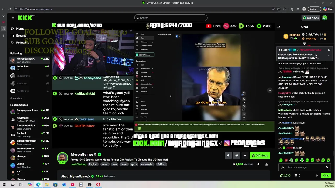Open browser extensions puzzle icon
The width and height of the screenshot is (335, 188).
[x=285, y=9]
